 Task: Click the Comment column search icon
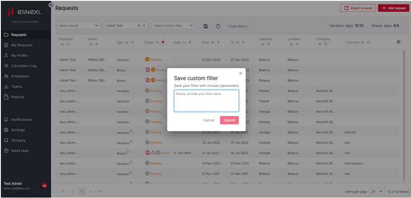pyautogui.click(x=368, y=42)
